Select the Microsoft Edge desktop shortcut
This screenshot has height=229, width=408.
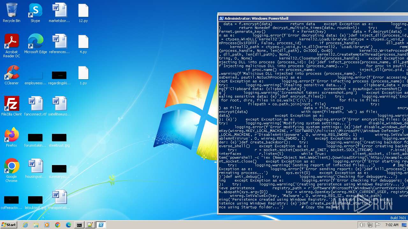coord(35,44)
